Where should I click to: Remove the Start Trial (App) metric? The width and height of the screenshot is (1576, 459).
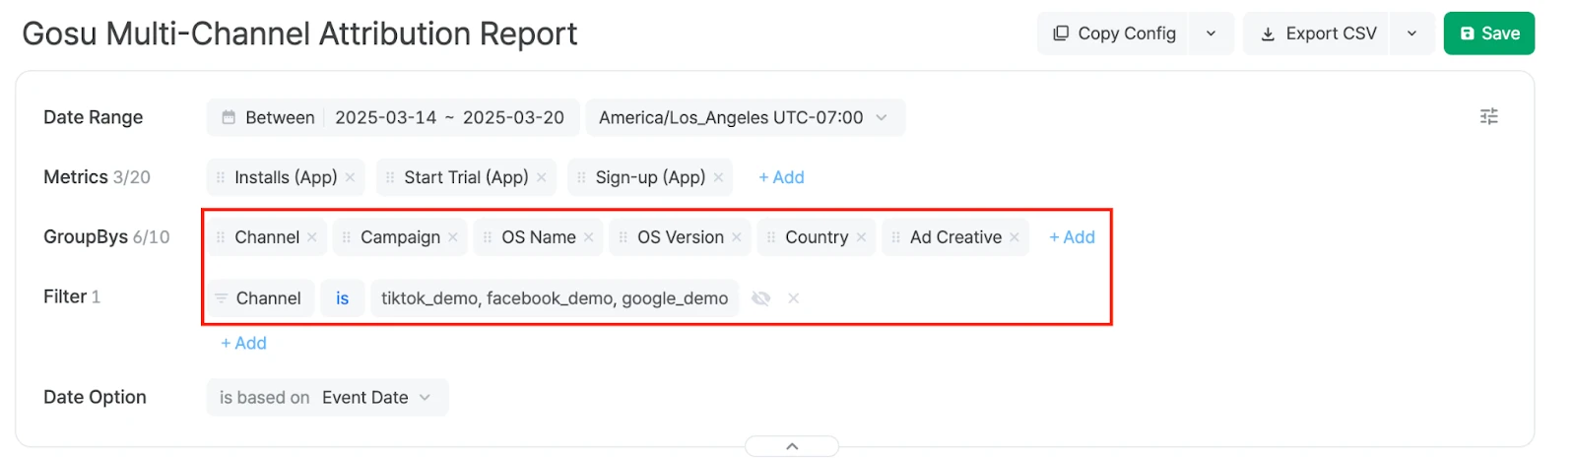pyautogui.click(x=541, y=177)
